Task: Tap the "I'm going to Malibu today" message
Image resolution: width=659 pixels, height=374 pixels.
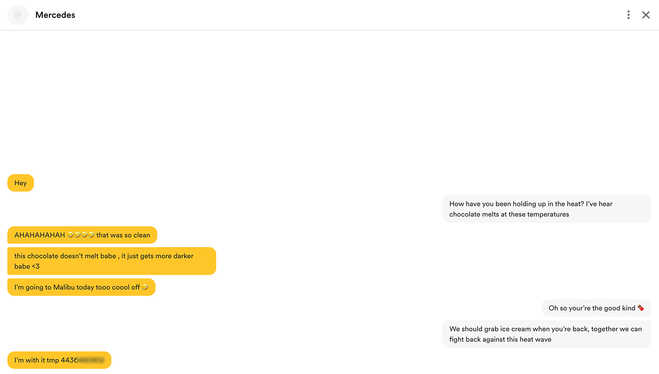Action: (x=77, y=287)
